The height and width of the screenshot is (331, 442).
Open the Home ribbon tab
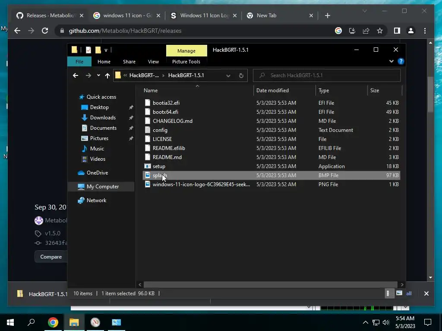tap(104, 62)
